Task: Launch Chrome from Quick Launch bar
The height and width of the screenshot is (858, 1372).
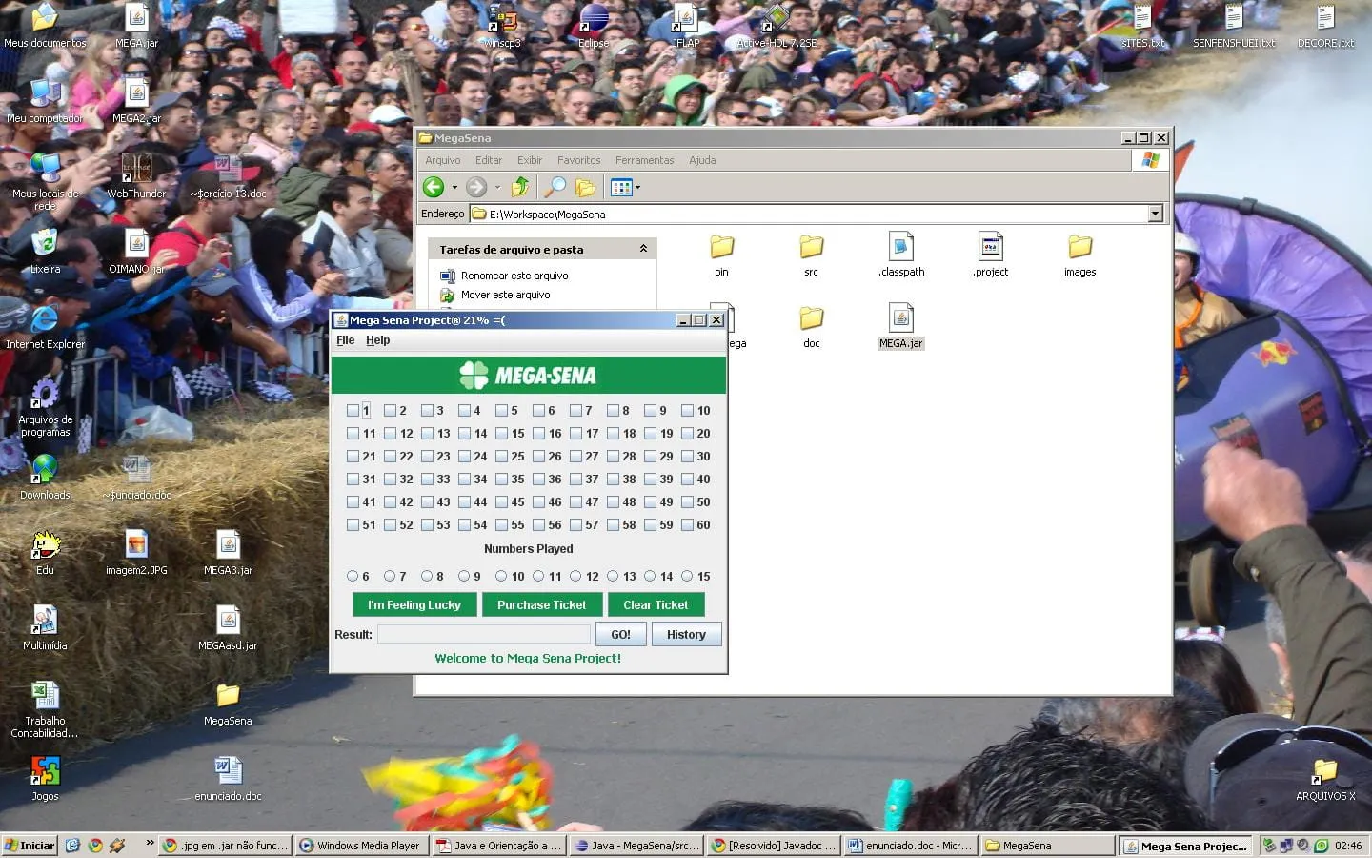Action: (94, 845)
